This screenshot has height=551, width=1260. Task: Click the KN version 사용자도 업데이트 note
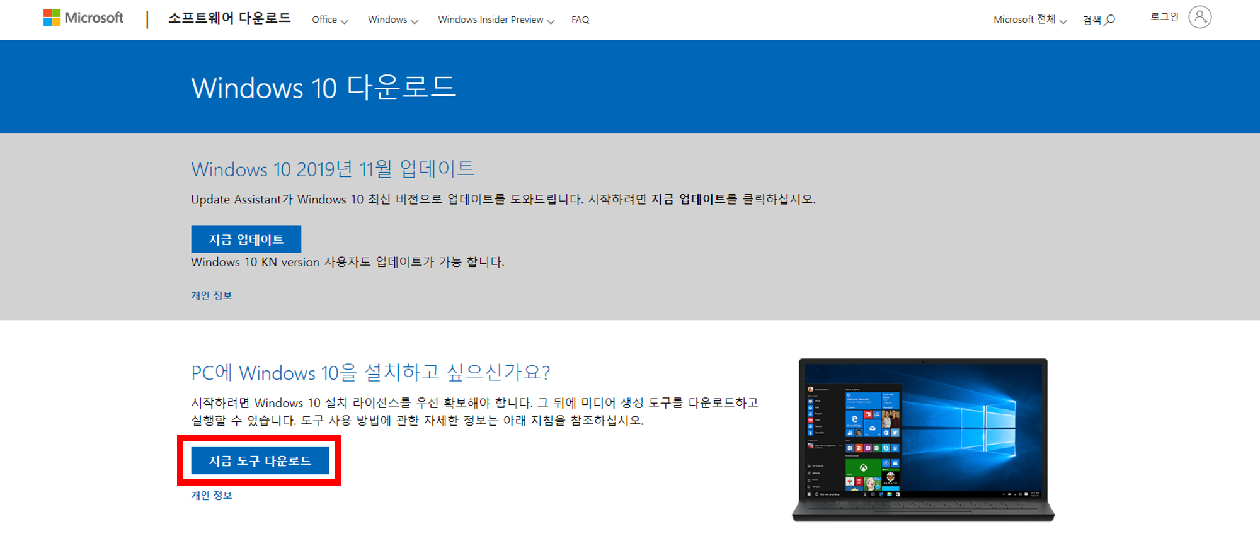click(348, 262)
